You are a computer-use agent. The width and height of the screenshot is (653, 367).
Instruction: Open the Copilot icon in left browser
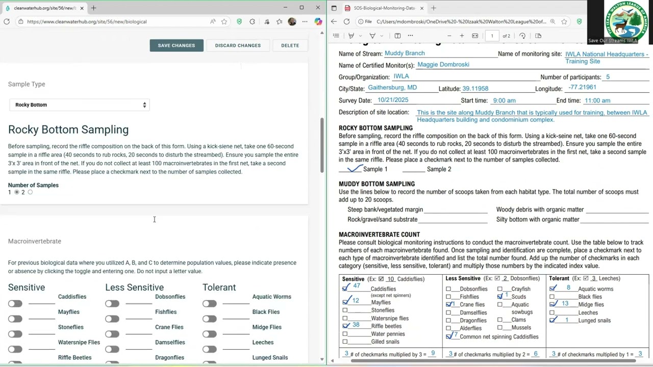pos(318,21)
